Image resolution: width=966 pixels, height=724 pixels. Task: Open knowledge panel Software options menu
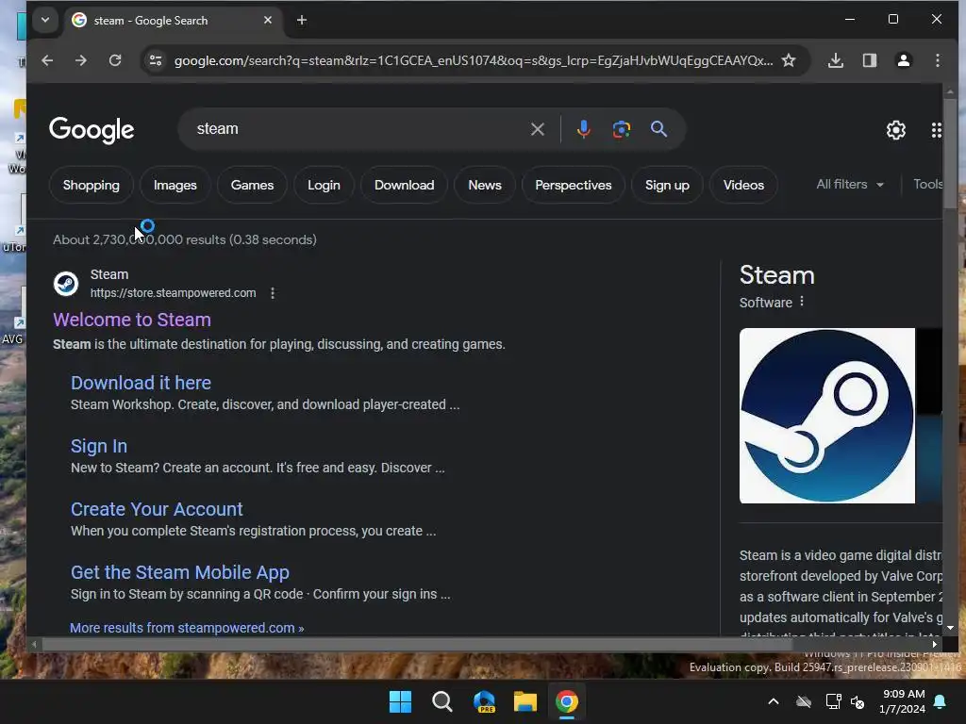[802, 302]
